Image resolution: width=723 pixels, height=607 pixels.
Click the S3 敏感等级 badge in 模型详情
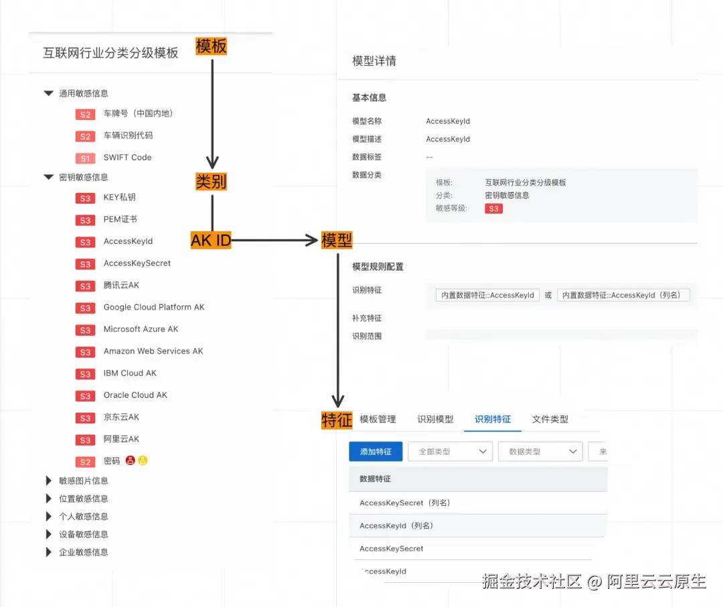tap(494, 208)
